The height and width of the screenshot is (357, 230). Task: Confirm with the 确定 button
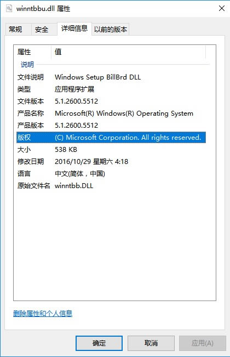pyautogui.click(x=99, y=343)
